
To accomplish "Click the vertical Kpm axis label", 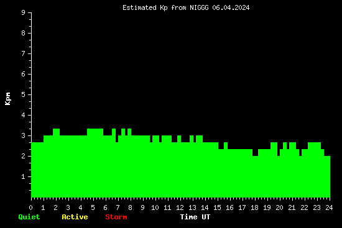I will click(8, 99).
